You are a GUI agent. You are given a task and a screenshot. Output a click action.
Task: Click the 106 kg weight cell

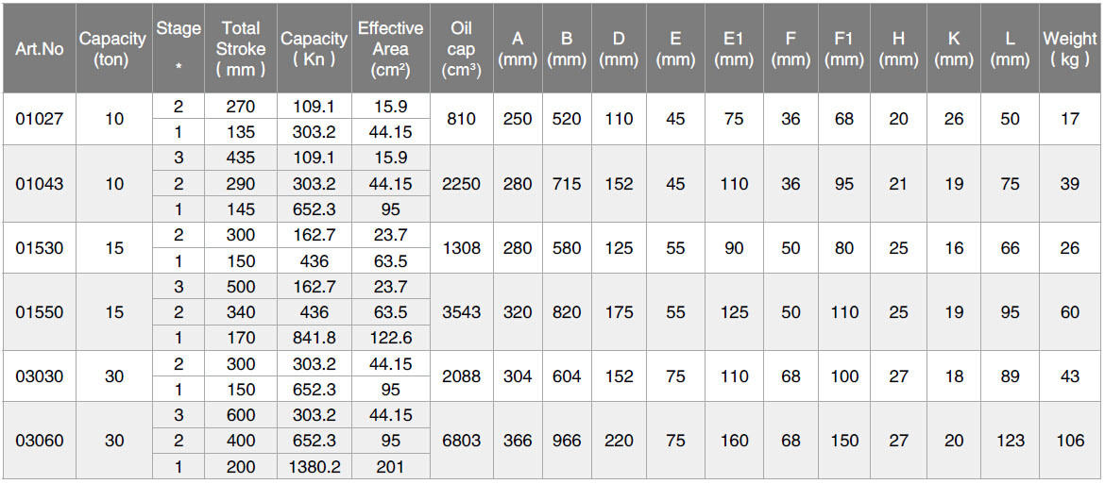[x=1069, y=441]
